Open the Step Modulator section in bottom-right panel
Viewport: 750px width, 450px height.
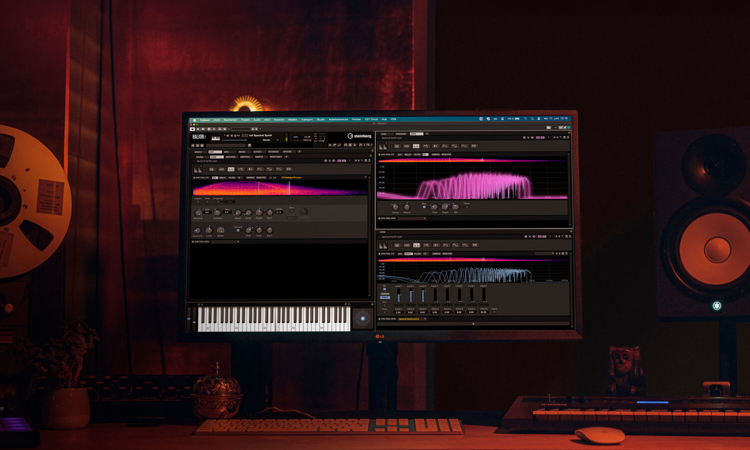465,245
